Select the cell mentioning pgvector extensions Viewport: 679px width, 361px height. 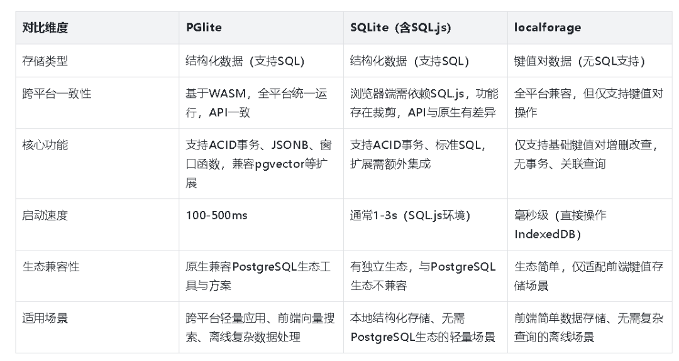coord(261,163)
